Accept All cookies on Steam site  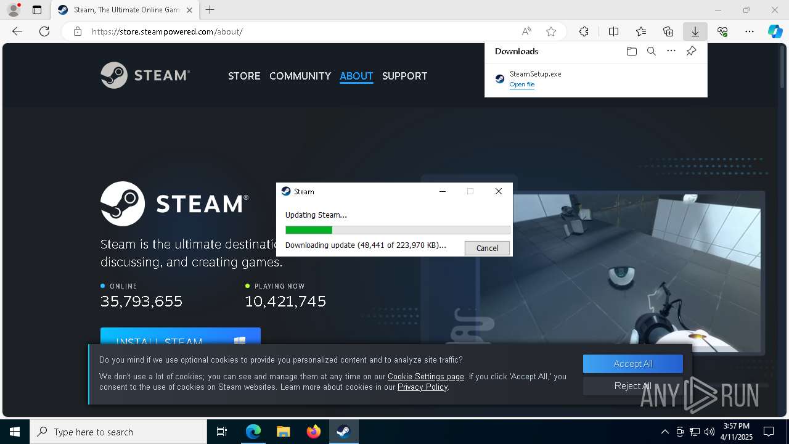(633, 364)
